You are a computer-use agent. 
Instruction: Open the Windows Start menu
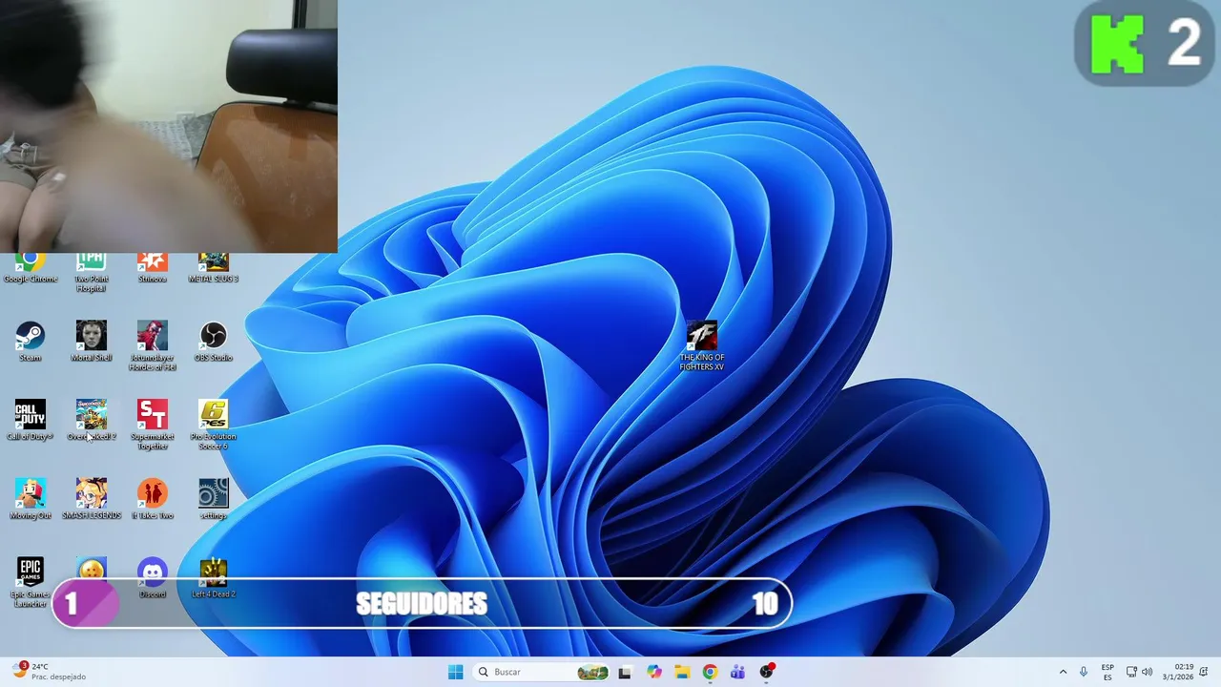pos(456,672)
